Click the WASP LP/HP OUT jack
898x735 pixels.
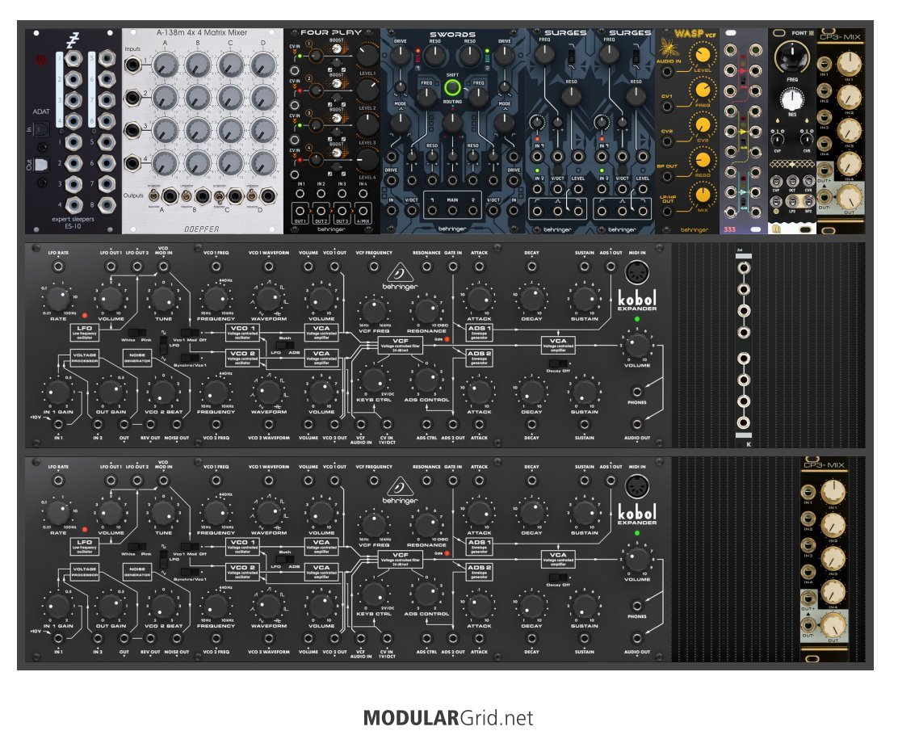click(x=666, y=212)
